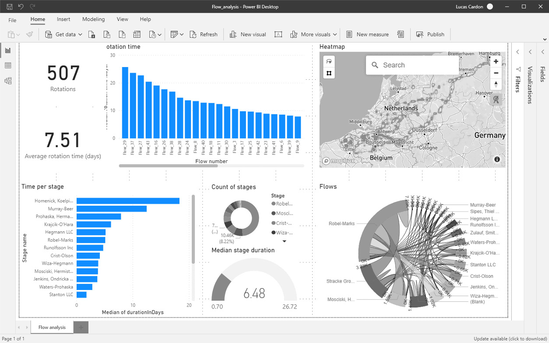The image size is (549, 343).
Task: Open the File menu
Action: click(12, 20)
